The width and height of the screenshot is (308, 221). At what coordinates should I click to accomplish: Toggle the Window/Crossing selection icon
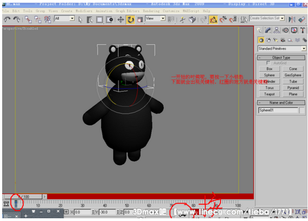(109, 20)
